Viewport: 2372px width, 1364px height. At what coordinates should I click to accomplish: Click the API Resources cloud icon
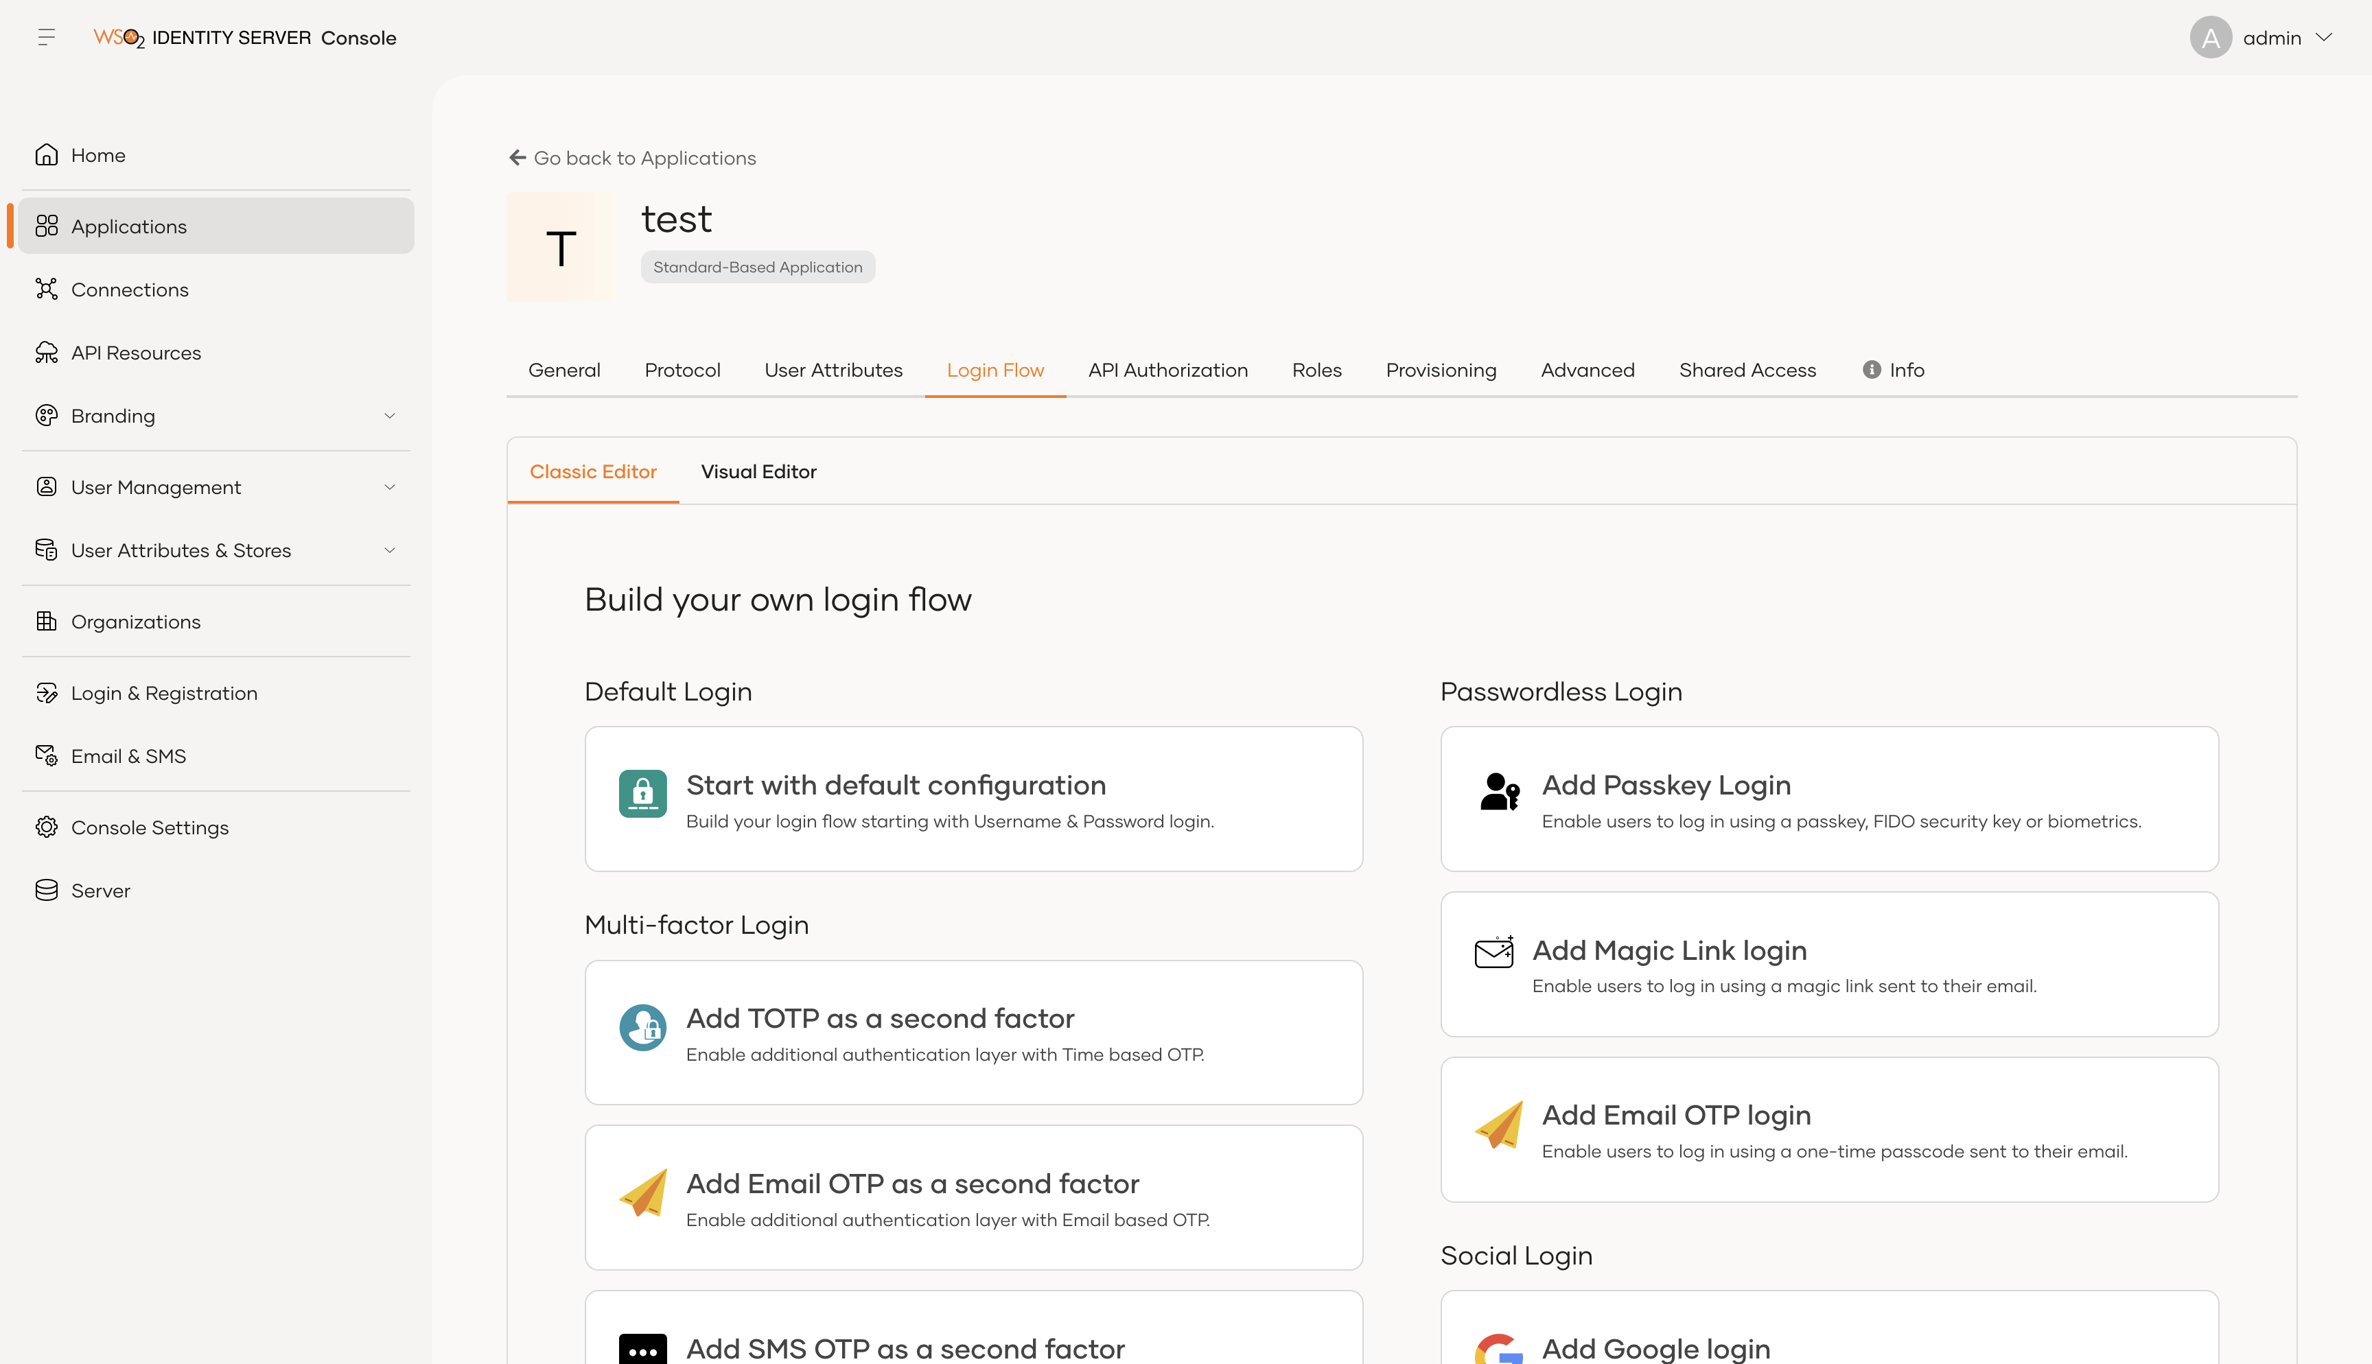click(46, 352)
